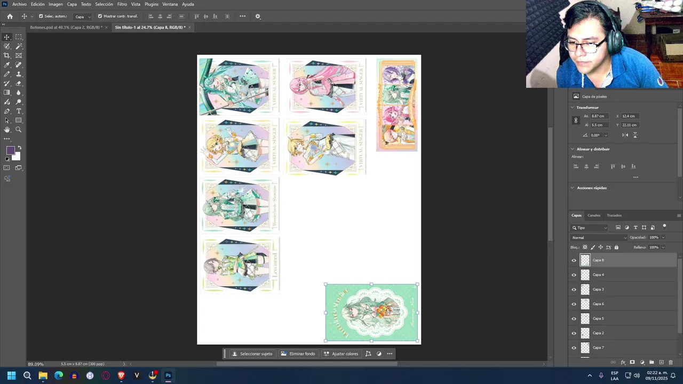
Task: Open more options in contextual task bar
Action: (390, 354)
